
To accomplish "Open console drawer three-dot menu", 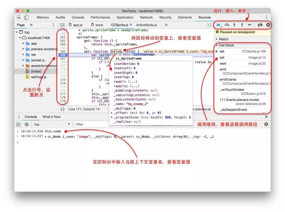I will click(x=19, y=117).
